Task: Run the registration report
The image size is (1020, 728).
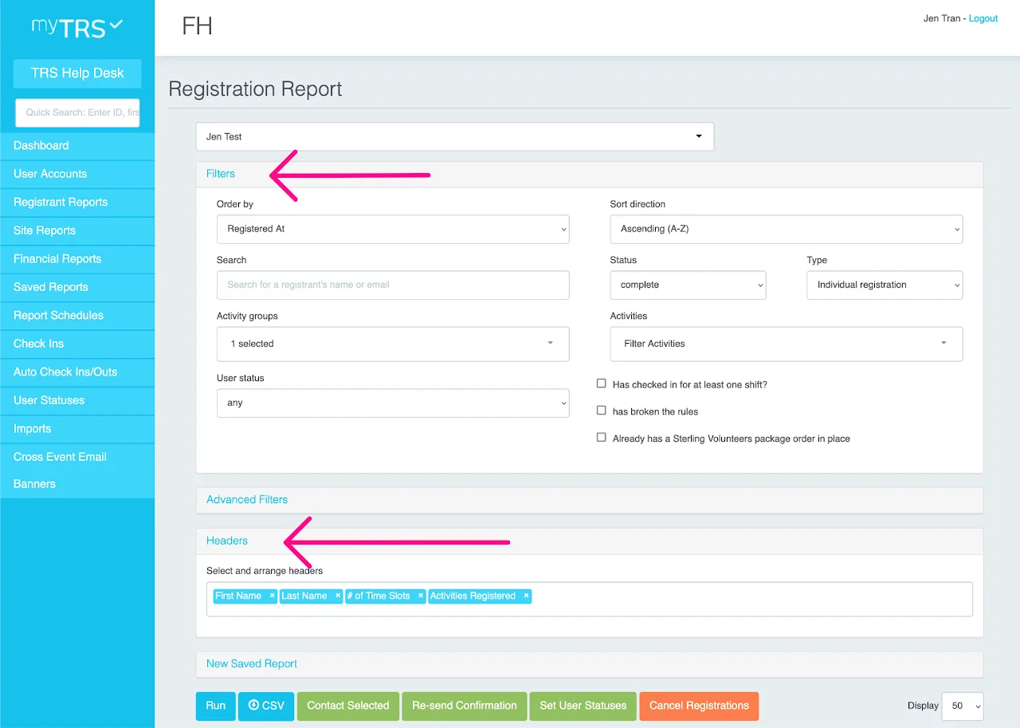Action: coord(216,706)
